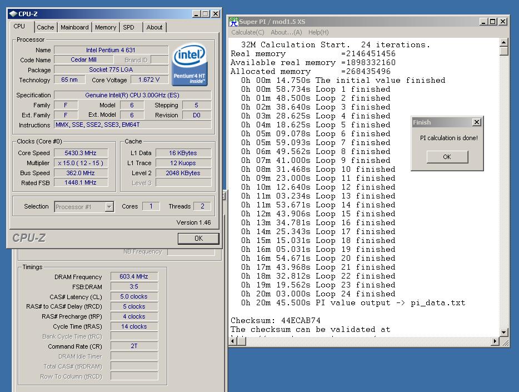Screen dimensions: 519x392
Task: Click the CPU-Z OK button
Action: tap(198, 239)
